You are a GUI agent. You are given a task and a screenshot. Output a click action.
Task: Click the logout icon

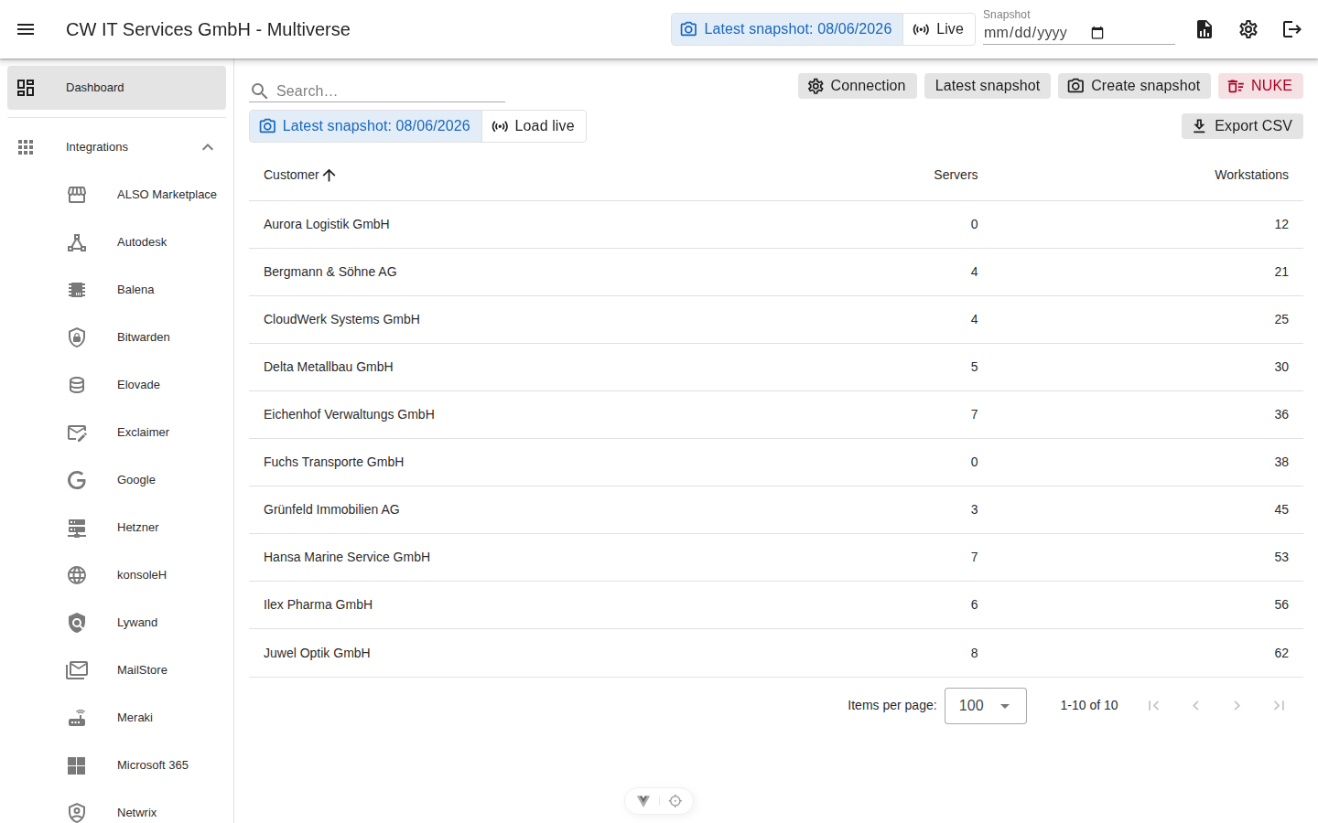1292,29
